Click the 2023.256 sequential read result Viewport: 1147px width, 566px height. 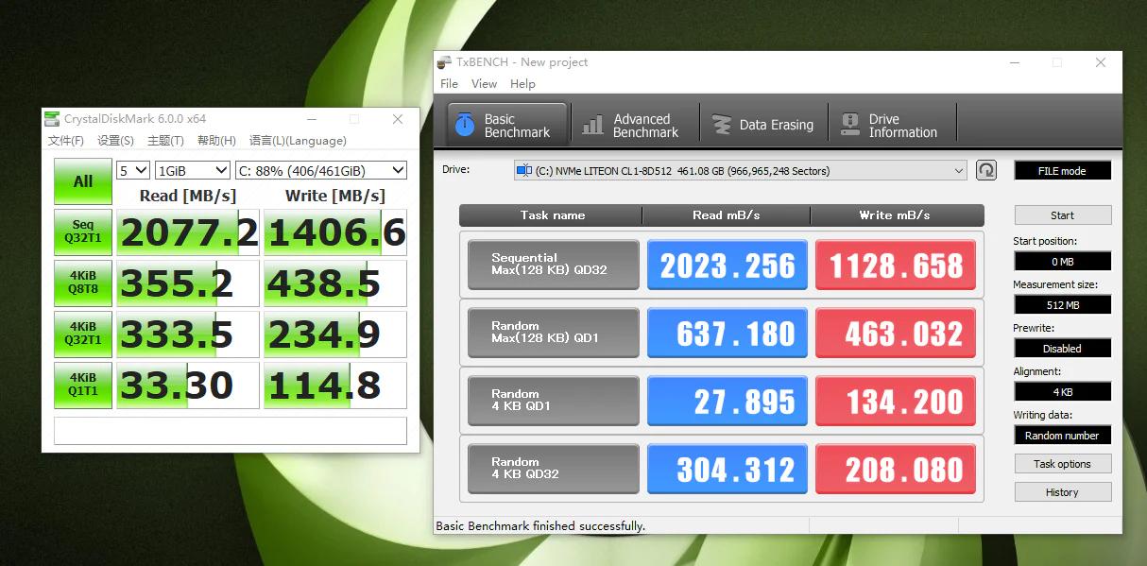pos(728,265)
